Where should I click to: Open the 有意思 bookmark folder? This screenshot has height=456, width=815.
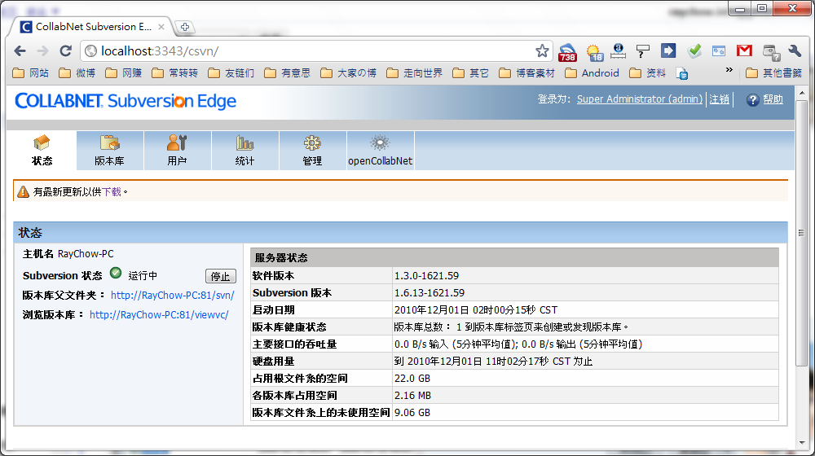[x=288, y=73]
